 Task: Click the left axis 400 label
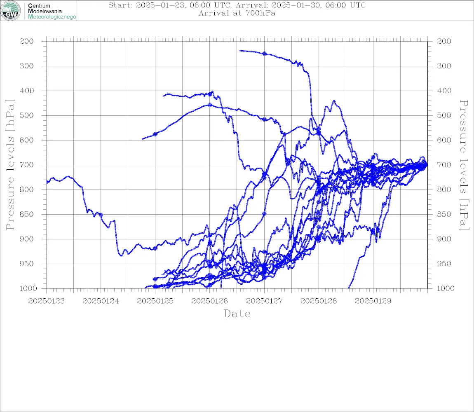click(x=27, y=91)
